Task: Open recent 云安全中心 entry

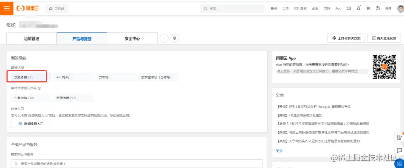Action: coord(158,77)
